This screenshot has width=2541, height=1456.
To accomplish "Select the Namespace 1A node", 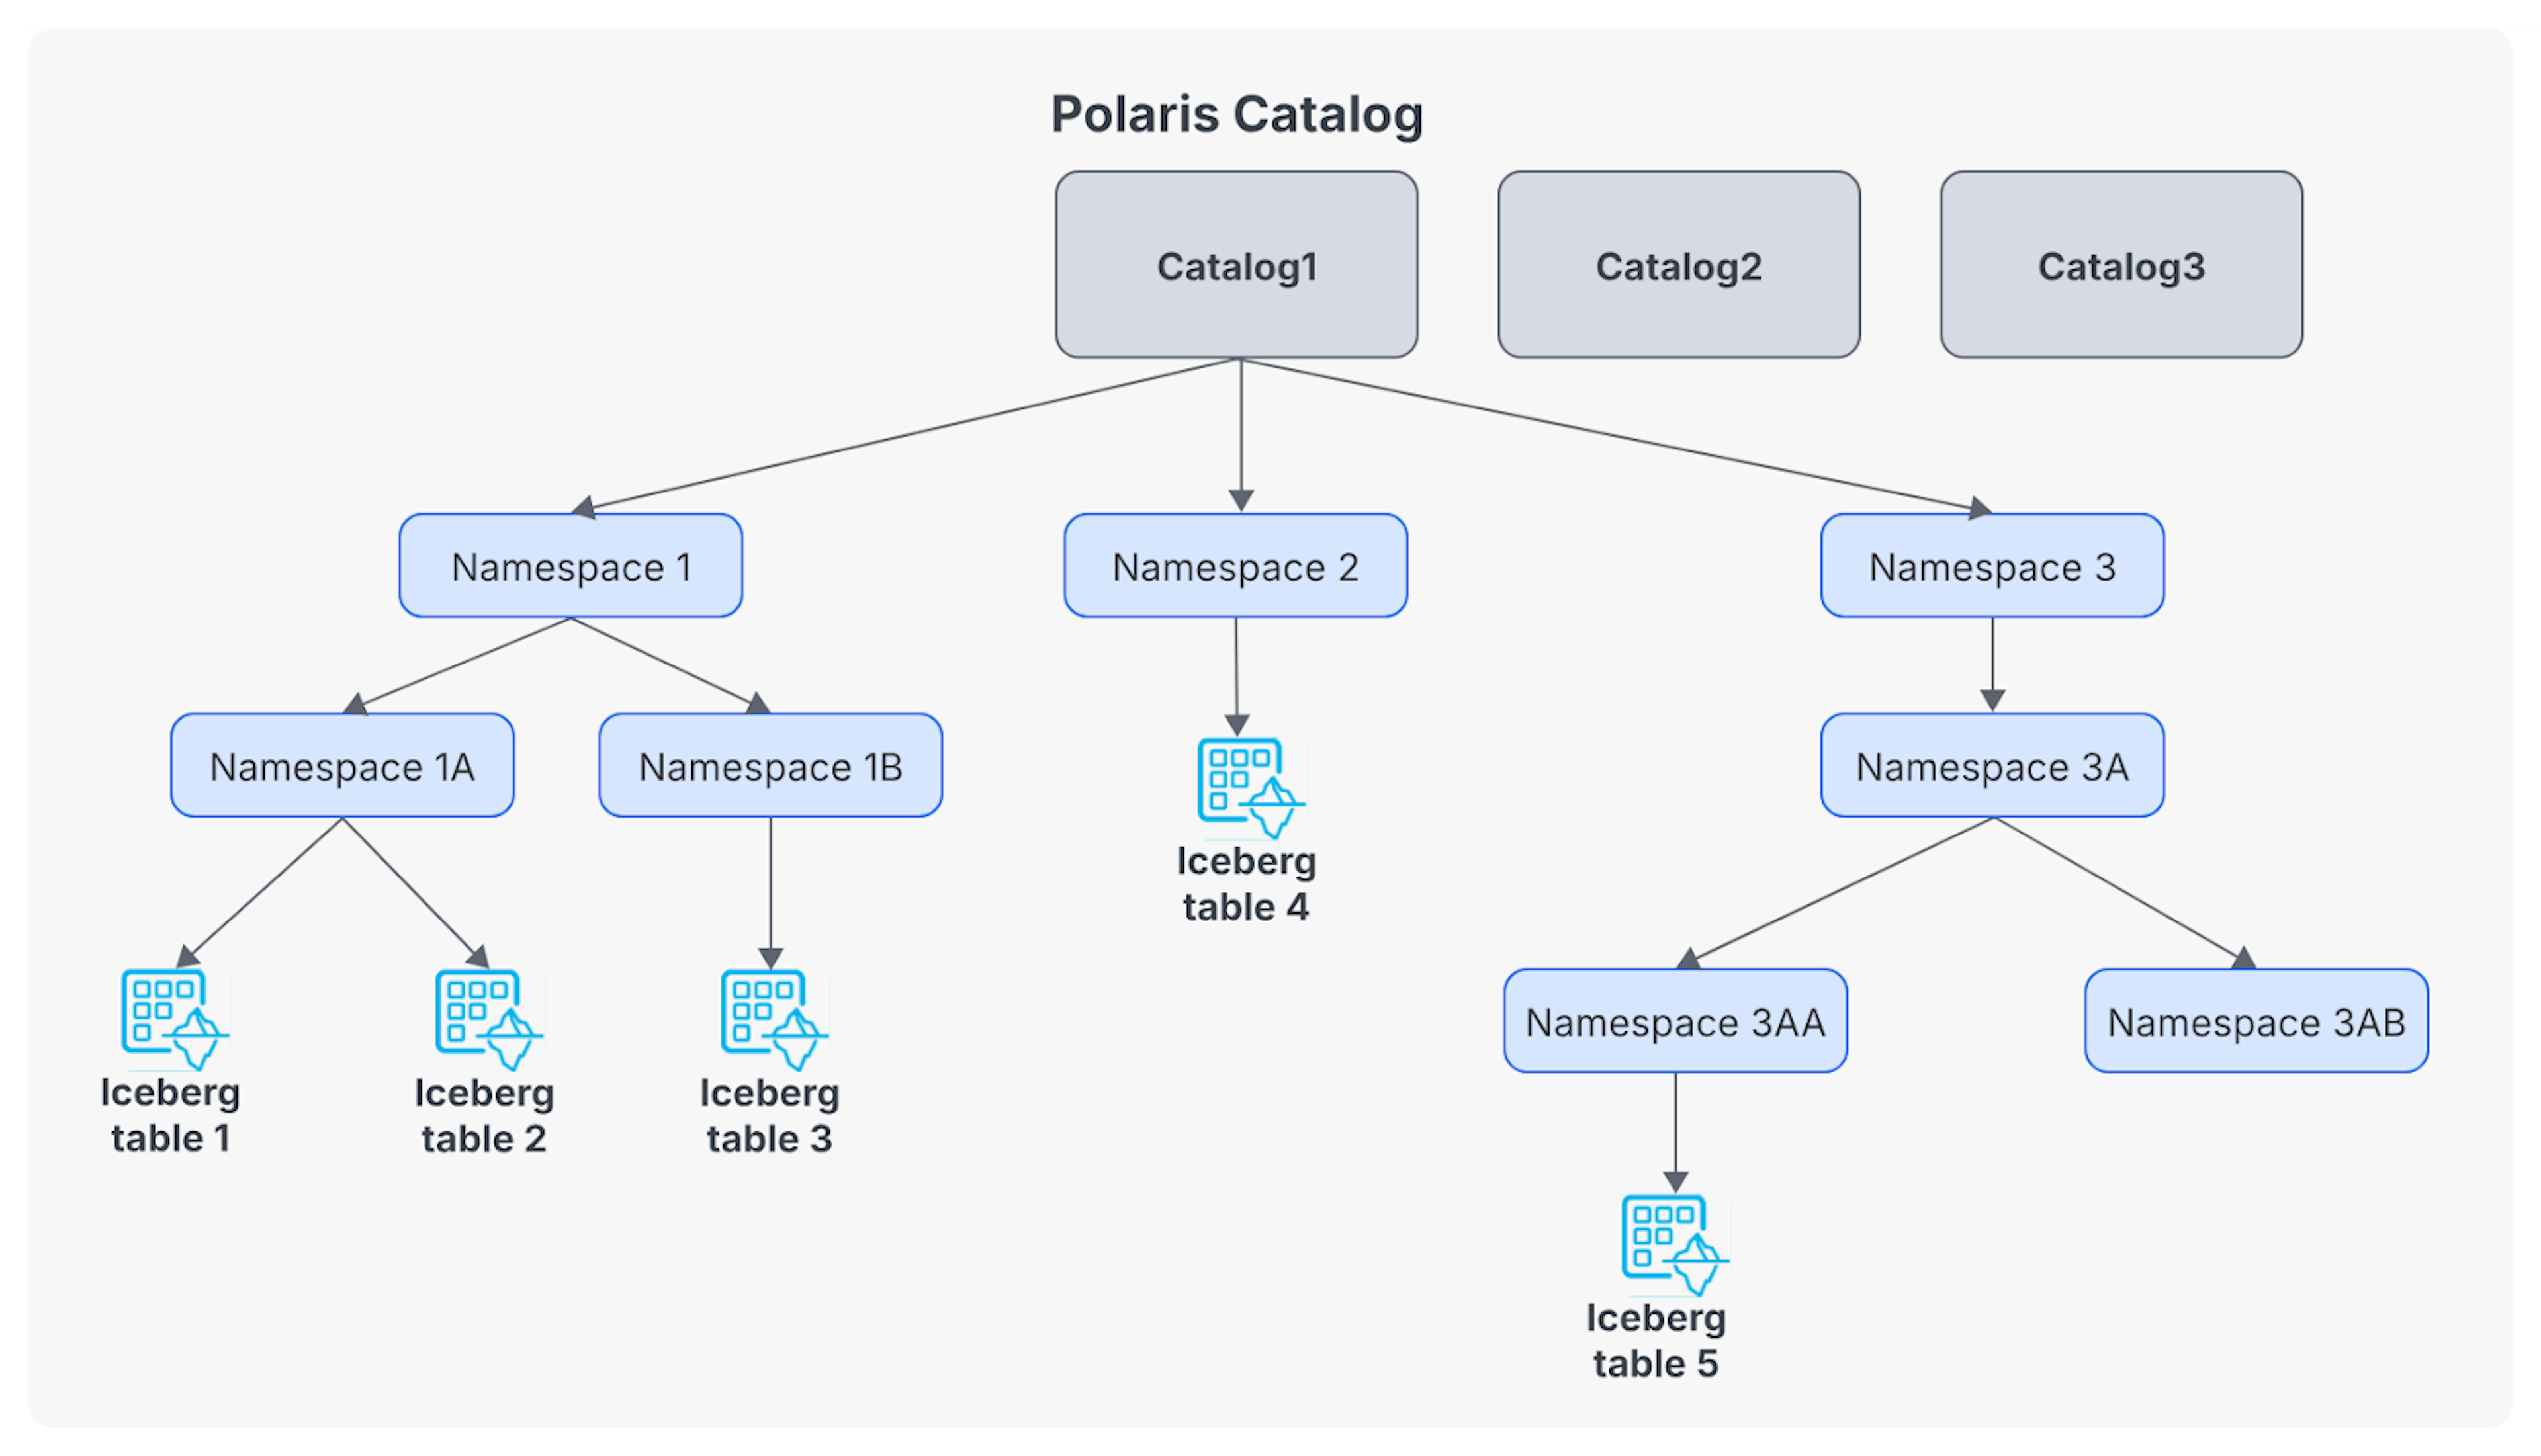I will click(343, 766).
